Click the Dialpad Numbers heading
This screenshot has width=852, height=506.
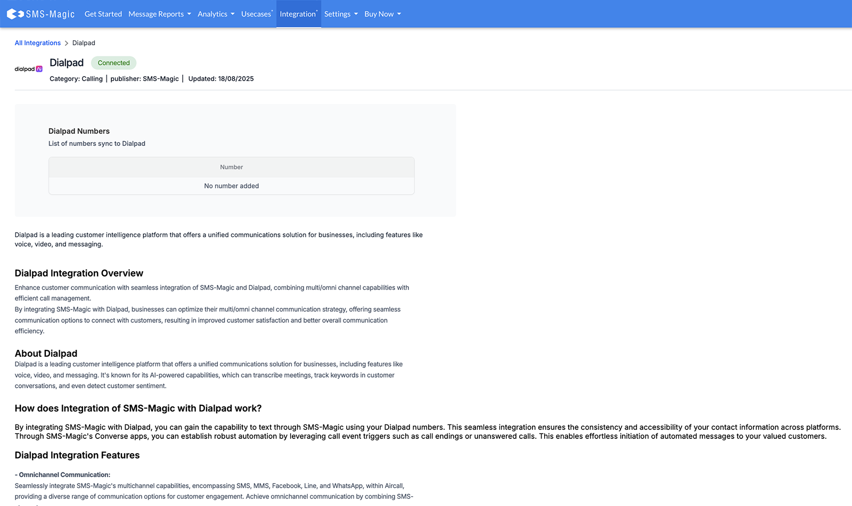[79, 131]
